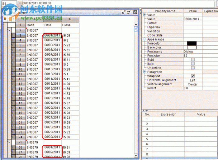Collapse the top-level group at row 1

pyautogui.click(x=5, y=25)
